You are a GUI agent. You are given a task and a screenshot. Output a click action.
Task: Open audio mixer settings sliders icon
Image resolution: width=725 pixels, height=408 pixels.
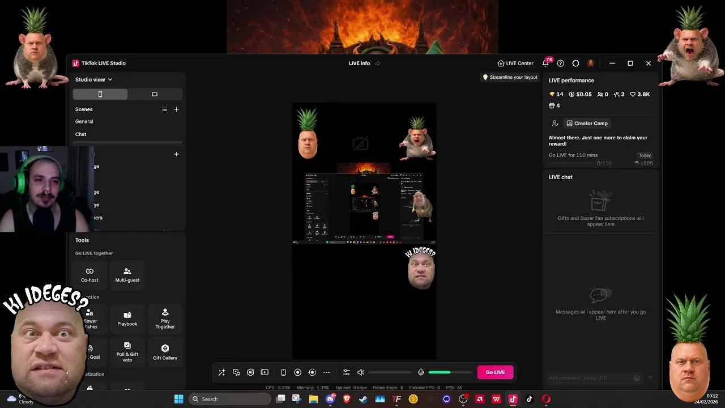point(347,372)
